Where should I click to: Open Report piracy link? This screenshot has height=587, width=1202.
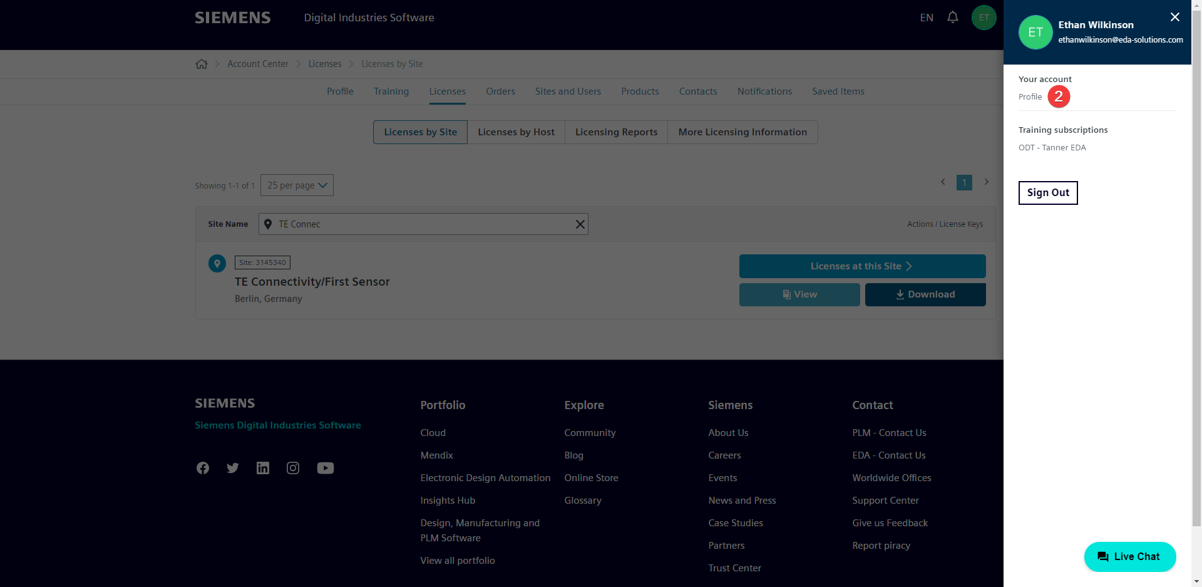click(881, 546)
